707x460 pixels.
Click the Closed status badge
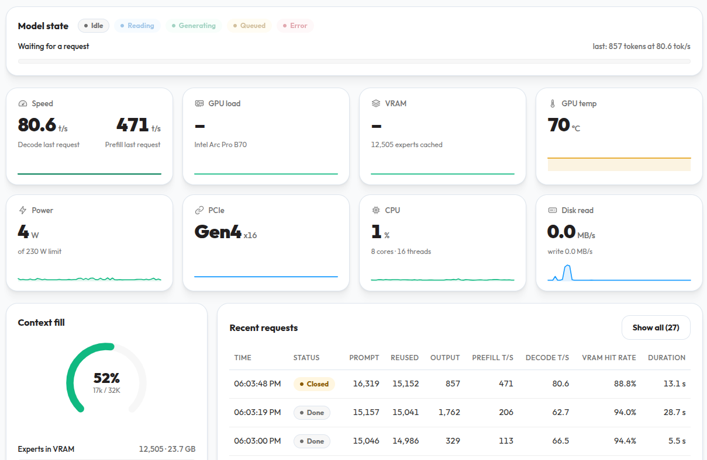[x=314, y=384]
